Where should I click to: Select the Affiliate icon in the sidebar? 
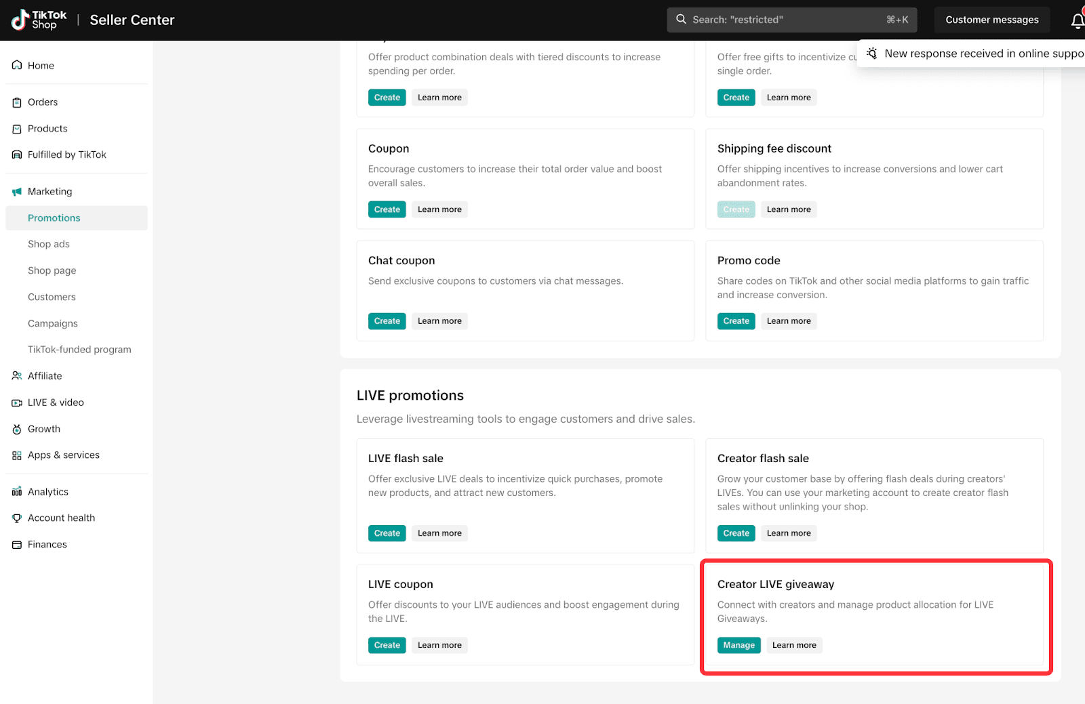(x=16, y=375)
